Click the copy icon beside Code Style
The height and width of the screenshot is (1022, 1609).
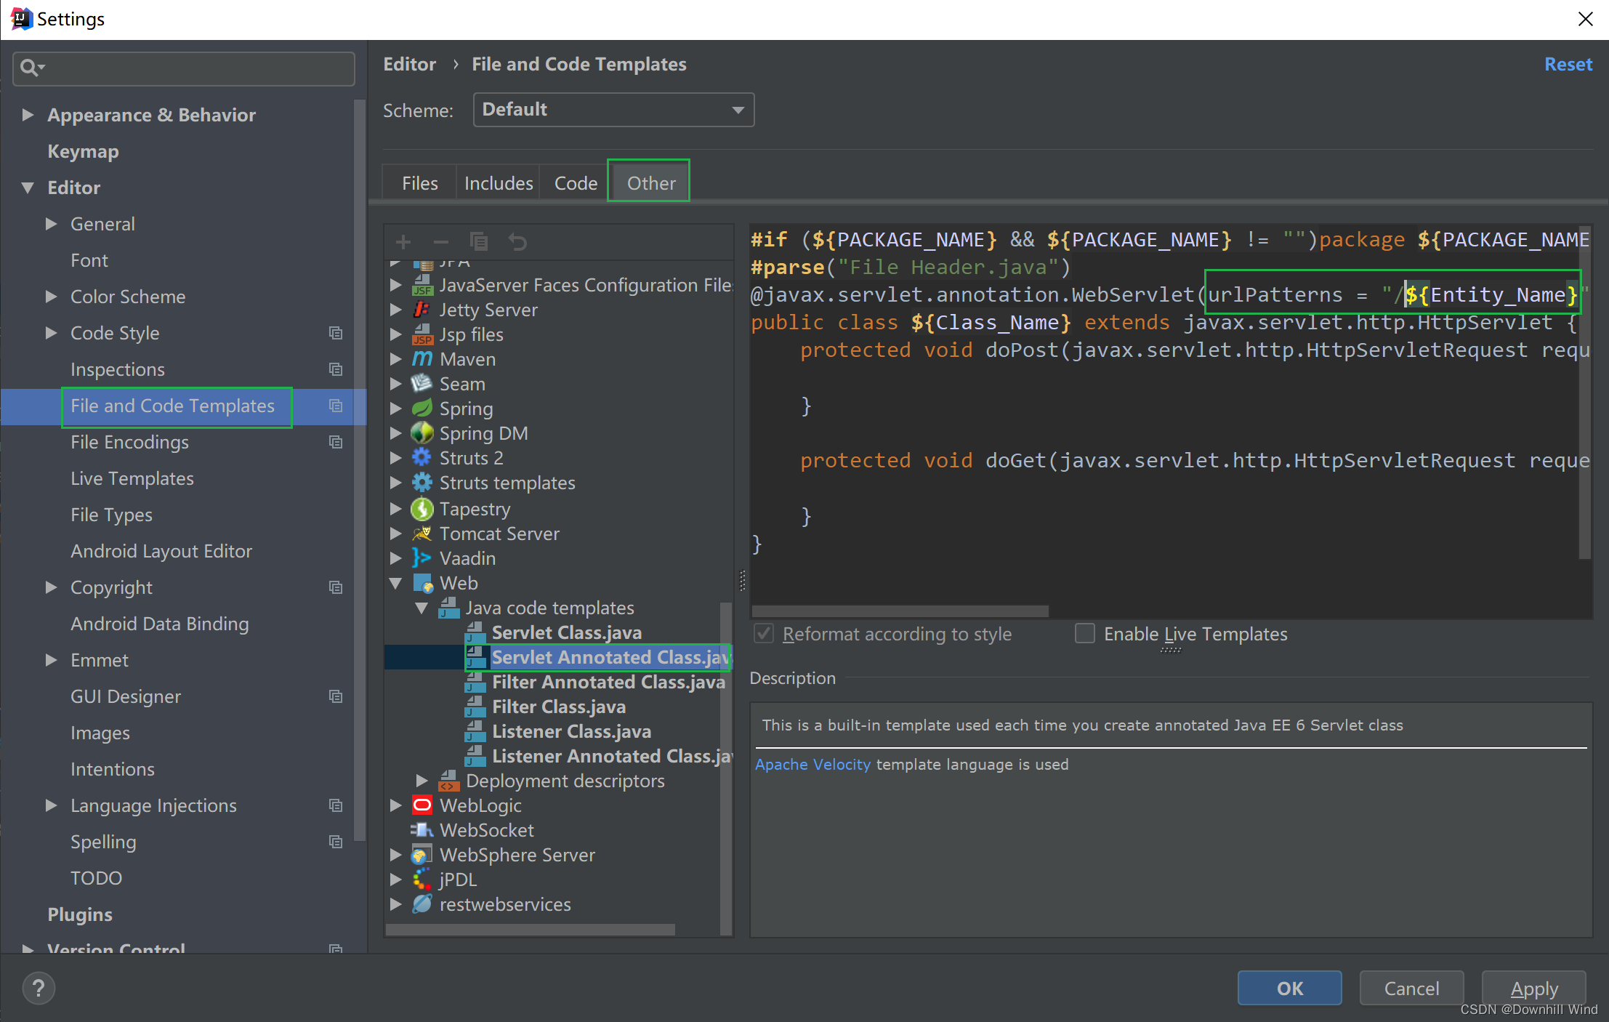point(335,333)
